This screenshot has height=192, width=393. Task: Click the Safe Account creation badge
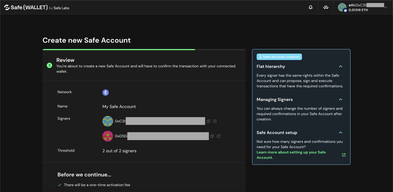(x=279, y=57)
